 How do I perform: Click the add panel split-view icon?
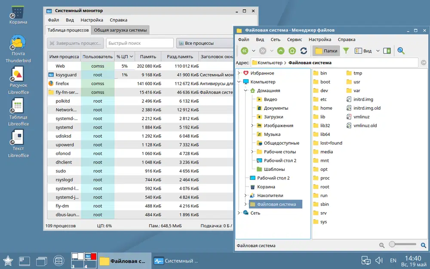pos(387,51)
